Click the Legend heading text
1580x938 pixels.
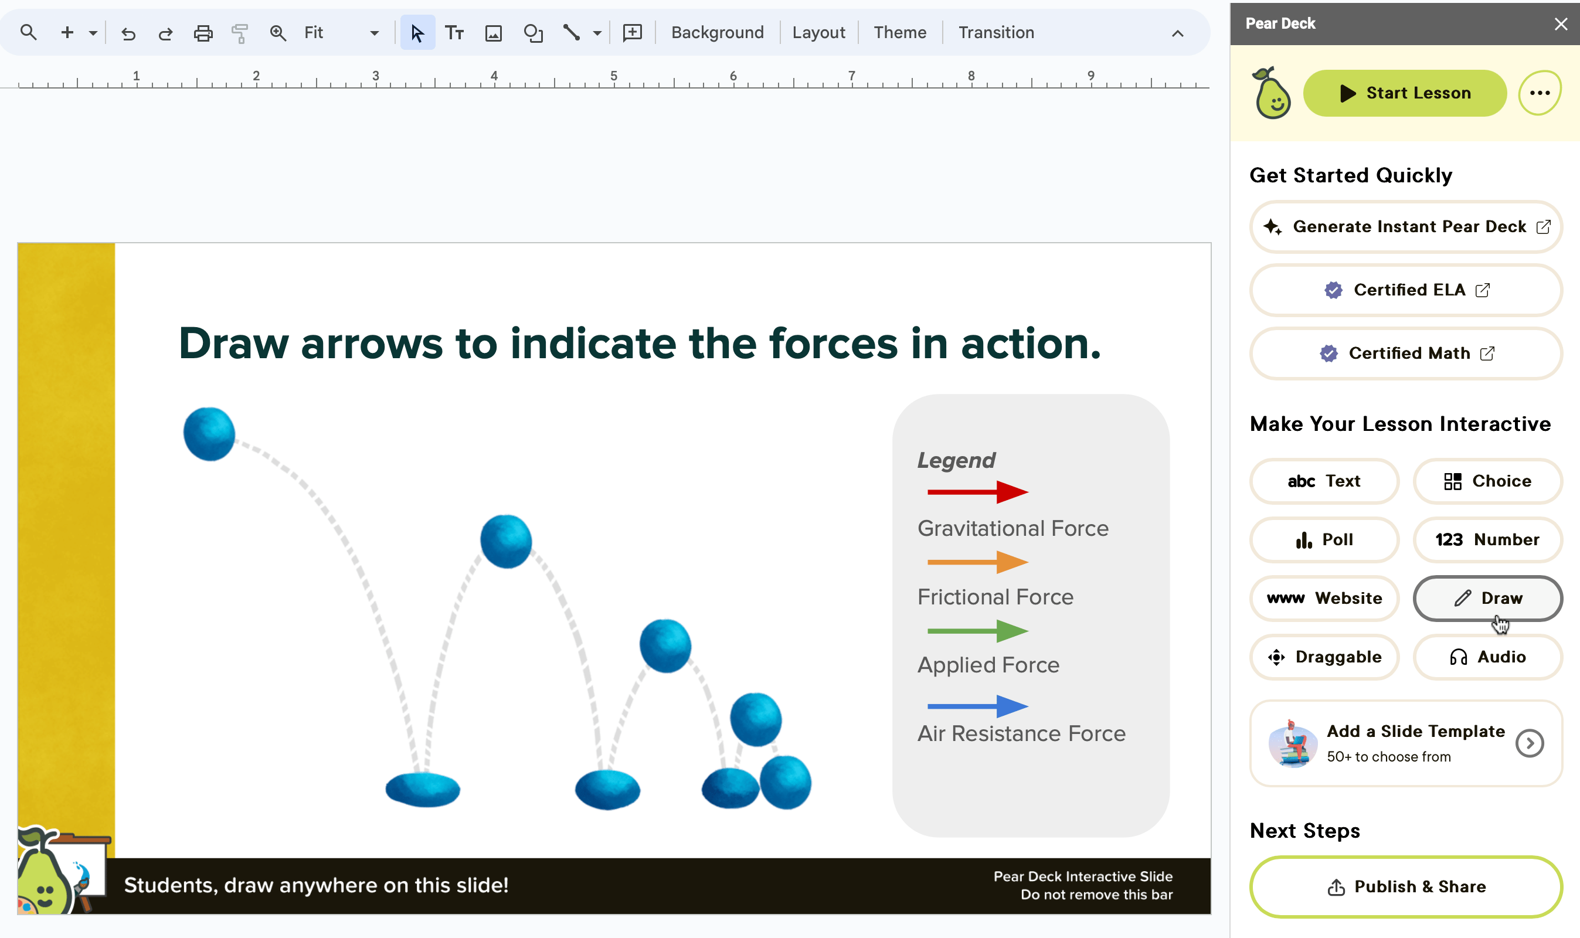click(x=956, y=460)
